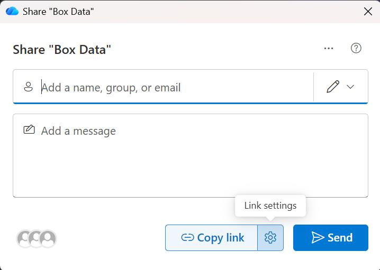Click the message compose icon
Screen dimensions: 380x270
29,129
